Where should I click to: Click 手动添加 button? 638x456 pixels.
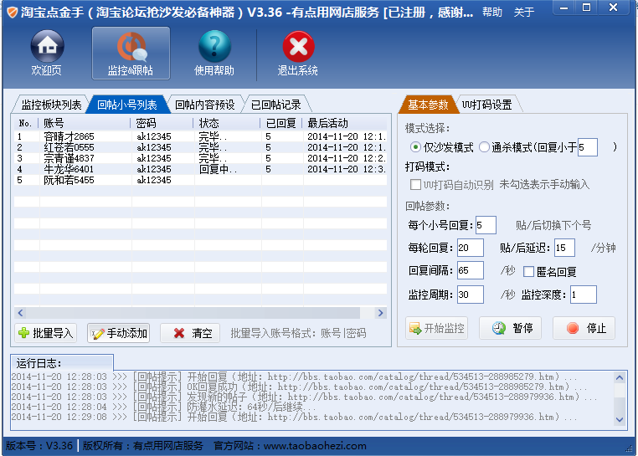[x=119, y=333]
